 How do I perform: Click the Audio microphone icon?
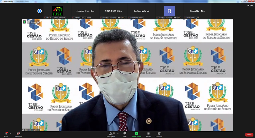6,133
